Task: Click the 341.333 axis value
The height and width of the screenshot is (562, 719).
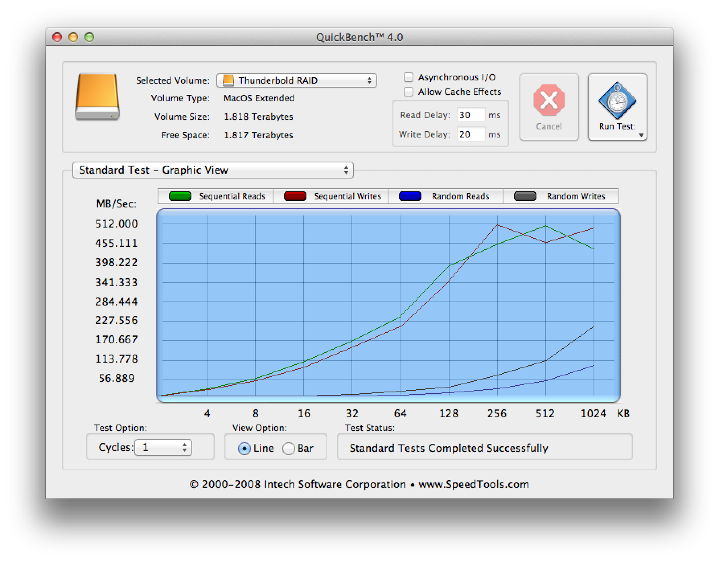Action: tap(117, 282)
